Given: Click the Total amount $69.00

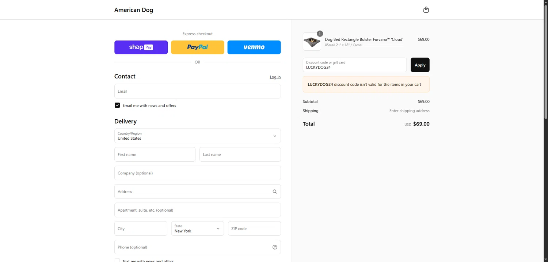Looking at the screenshot, I should pyautogui.click(x=421, y=124).
